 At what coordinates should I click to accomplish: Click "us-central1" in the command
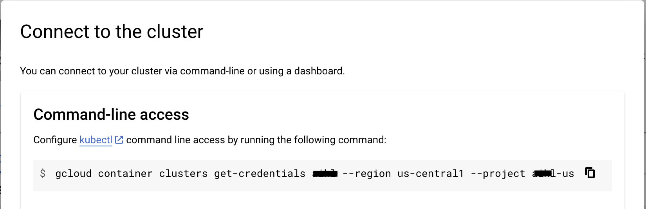[x=431, y=173]
